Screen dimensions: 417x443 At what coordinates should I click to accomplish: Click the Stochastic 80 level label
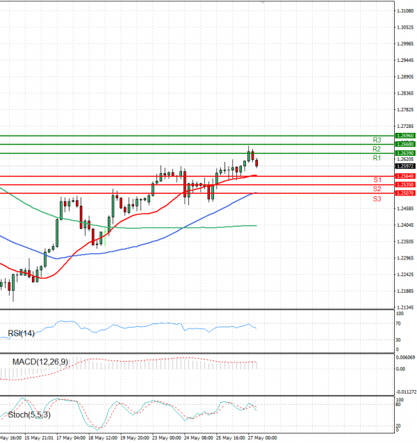point(398,405)
